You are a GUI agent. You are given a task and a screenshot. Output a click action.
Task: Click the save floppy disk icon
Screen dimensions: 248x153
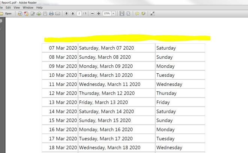(45, 13)
